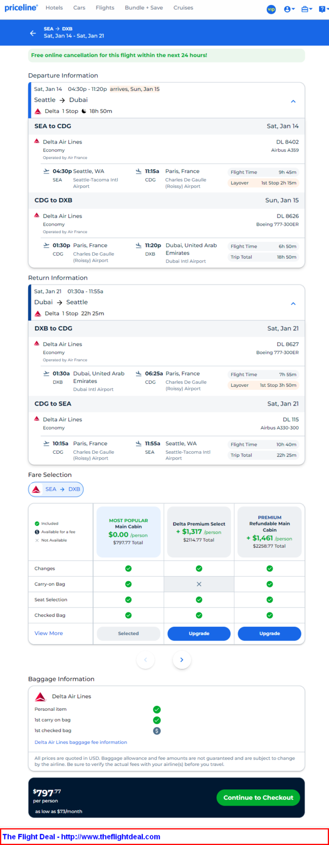Open the VIP badge icon
This screenshot has width=329, height=845.
[x=271, y=9]
